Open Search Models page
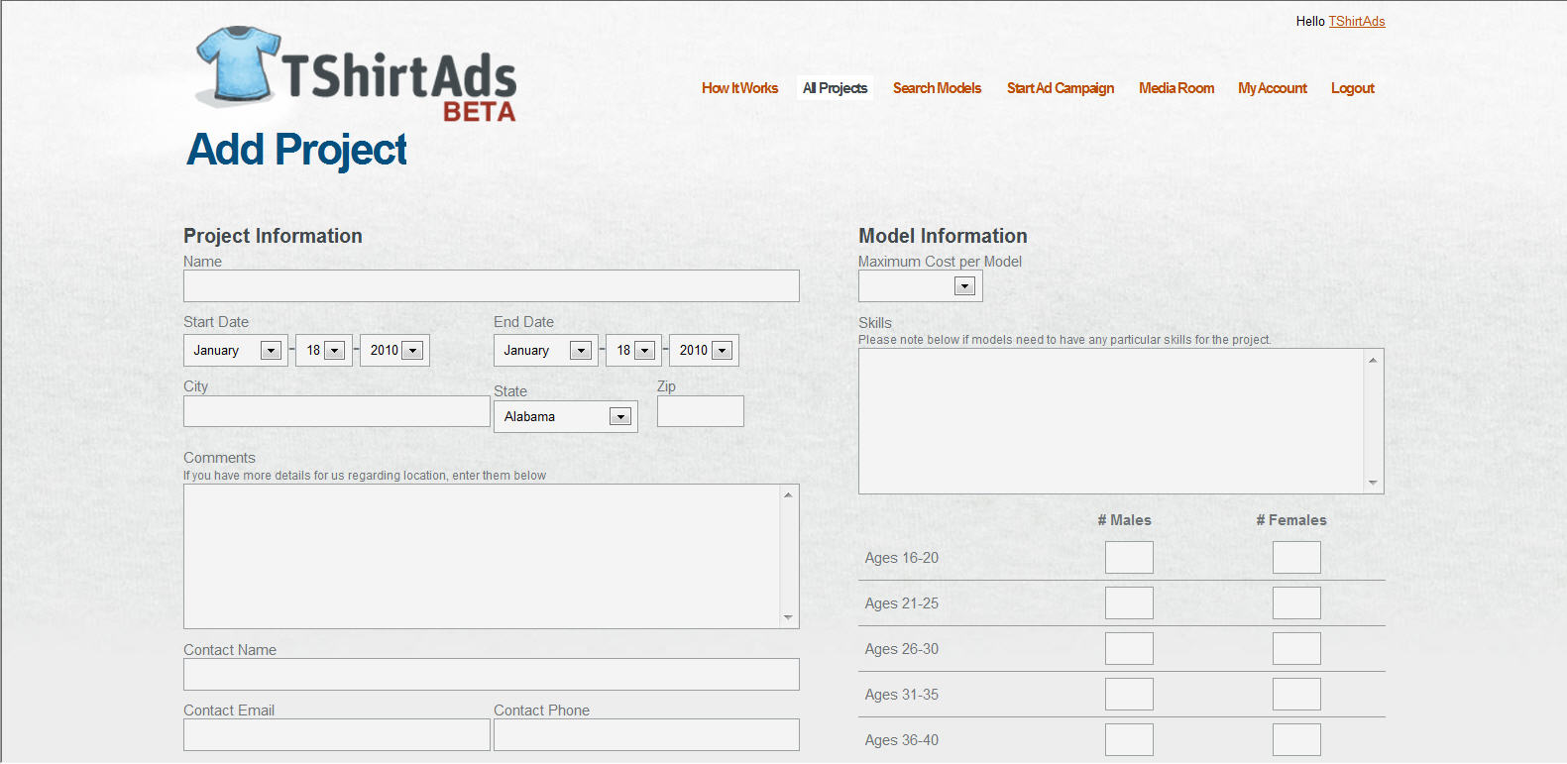The width and height of the screenshot is (1567, 764). (937, 88)
